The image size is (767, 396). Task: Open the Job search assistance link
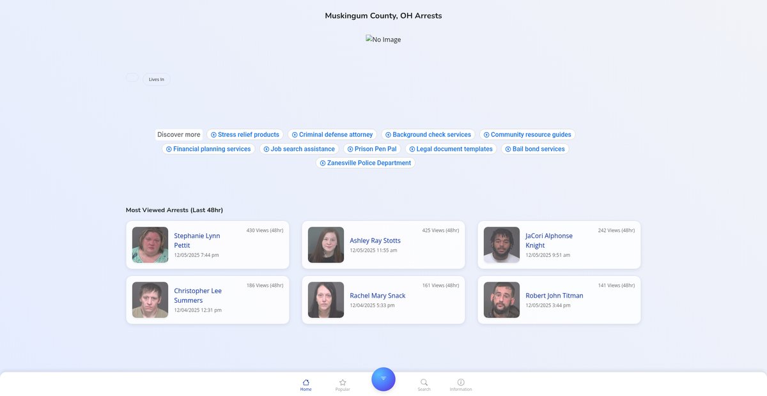(x=299, y=149)
